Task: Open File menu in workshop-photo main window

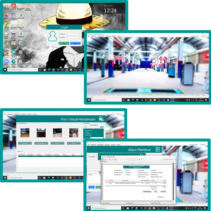Action: click(x=89, y=36)
